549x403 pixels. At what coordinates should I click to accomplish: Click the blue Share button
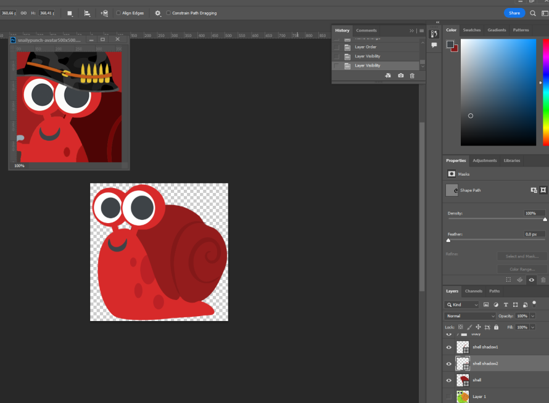(x=514, y=13)
